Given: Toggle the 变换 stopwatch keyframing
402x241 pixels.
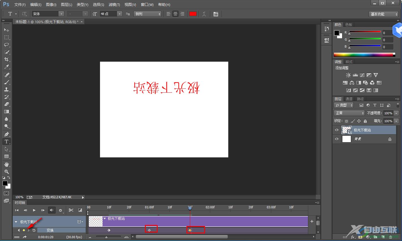Looking at the screenshot, I should pos(34,230).
